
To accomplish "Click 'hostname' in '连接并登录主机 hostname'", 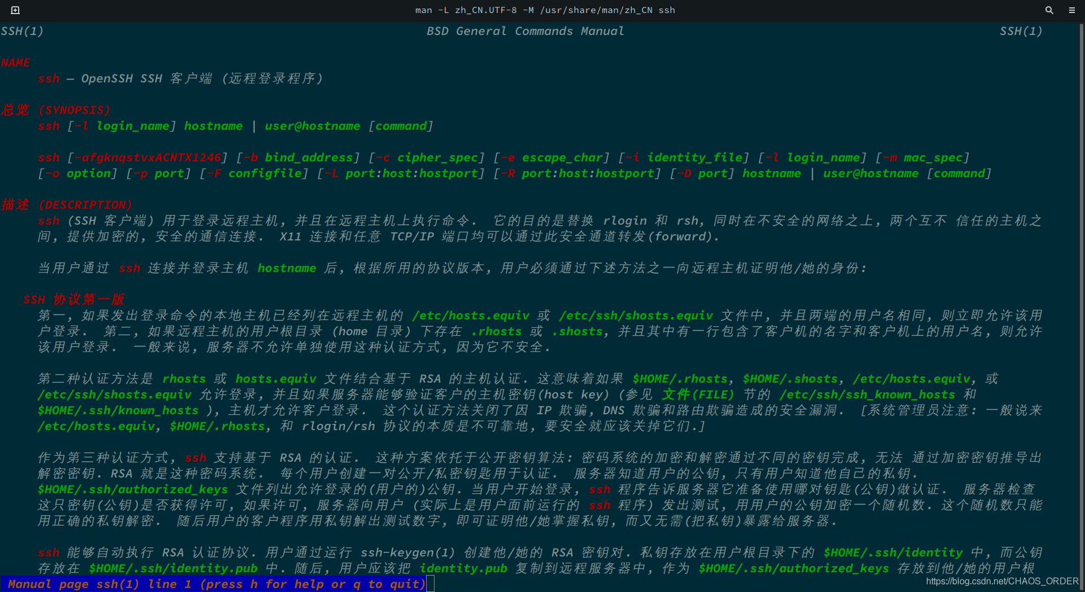I will coord(287,268).
